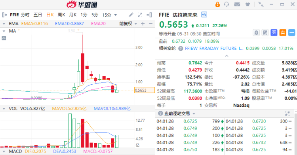Open customer service headset icon

(227, 4)
